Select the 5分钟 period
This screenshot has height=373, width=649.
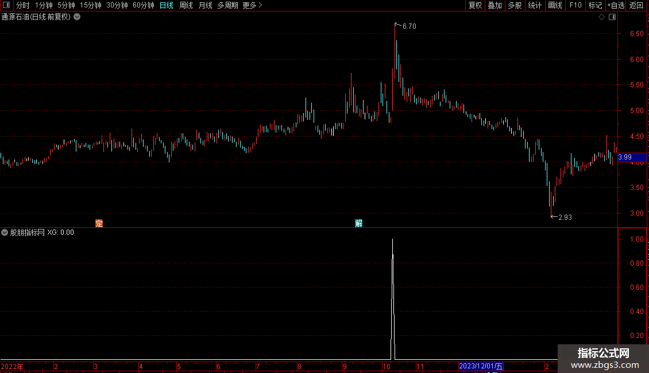[x=66, y=5]
